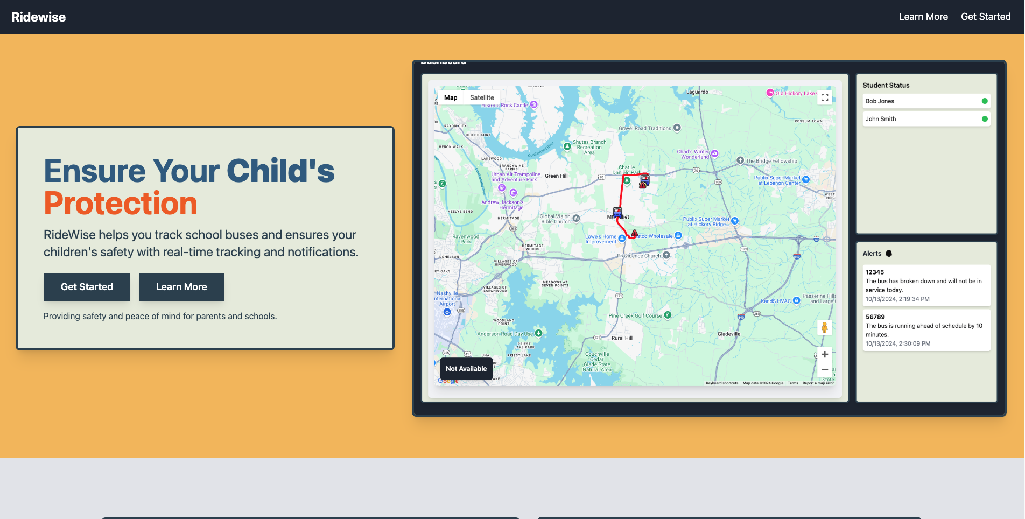The image size is (1025, 519).
Task: Click the Ridewise logo text
Action: click(x=38, y=17)
